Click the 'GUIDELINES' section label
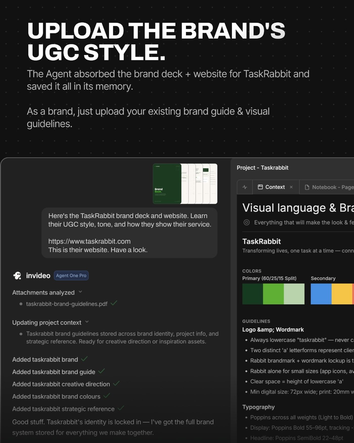This screenshot has width=354, height=443. point(256,321)
